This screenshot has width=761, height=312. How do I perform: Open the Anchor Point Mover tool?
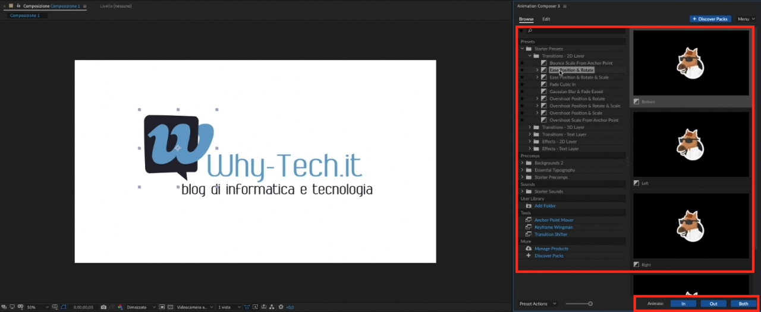click(554, 220)
